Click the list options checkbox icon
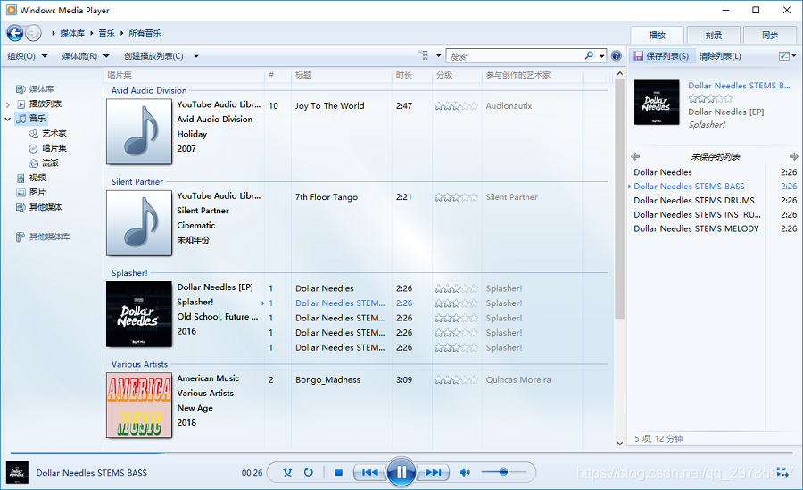This screenshot has width=803, height=490. click(784, 56)
